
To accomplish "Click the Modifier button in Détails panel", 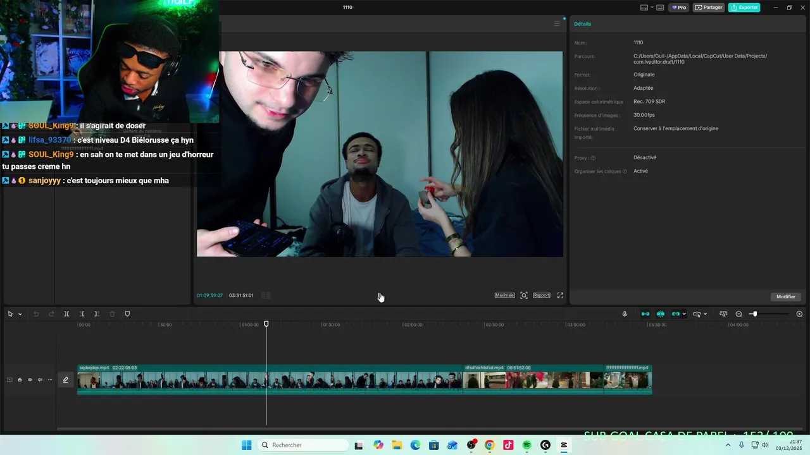I will point(786,296).
